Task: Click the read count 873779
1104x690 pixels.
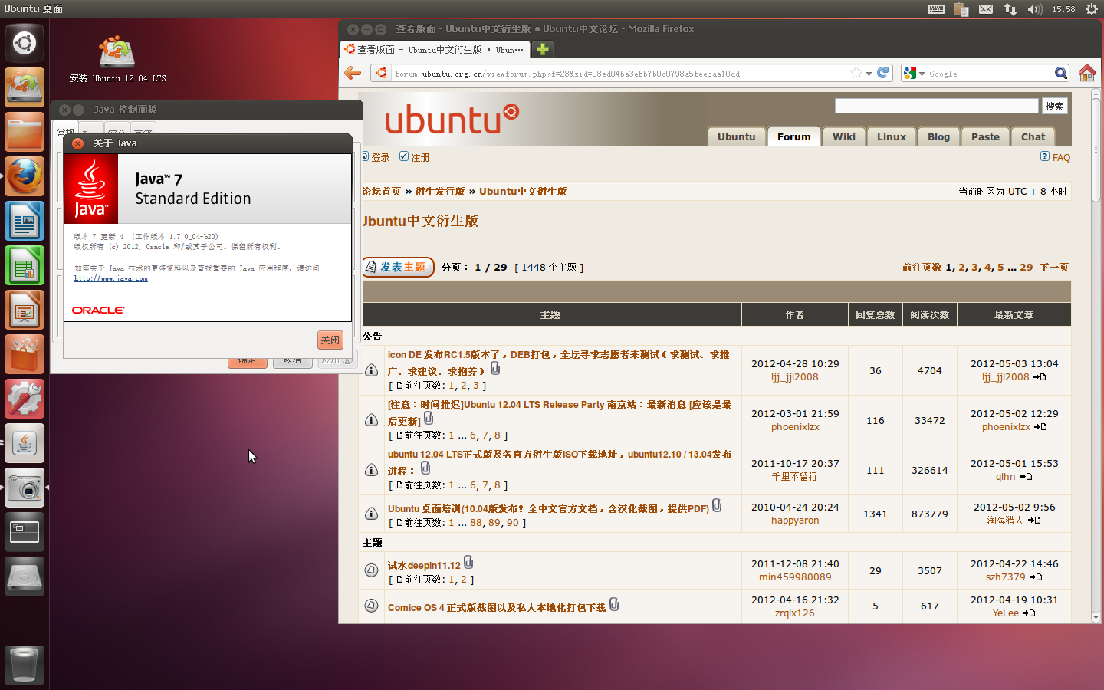Action: point(929,514)
